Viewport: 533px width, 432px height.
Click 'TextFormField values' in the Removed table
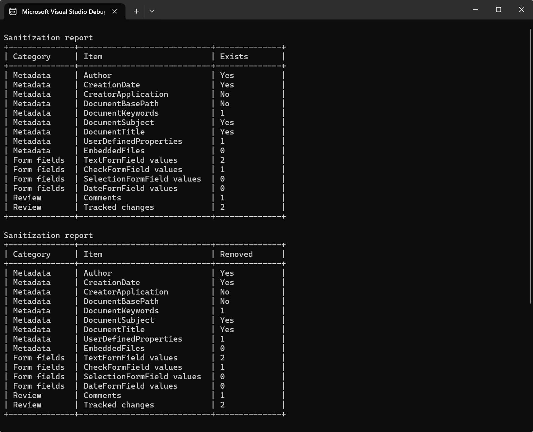(x=131, y=358)
